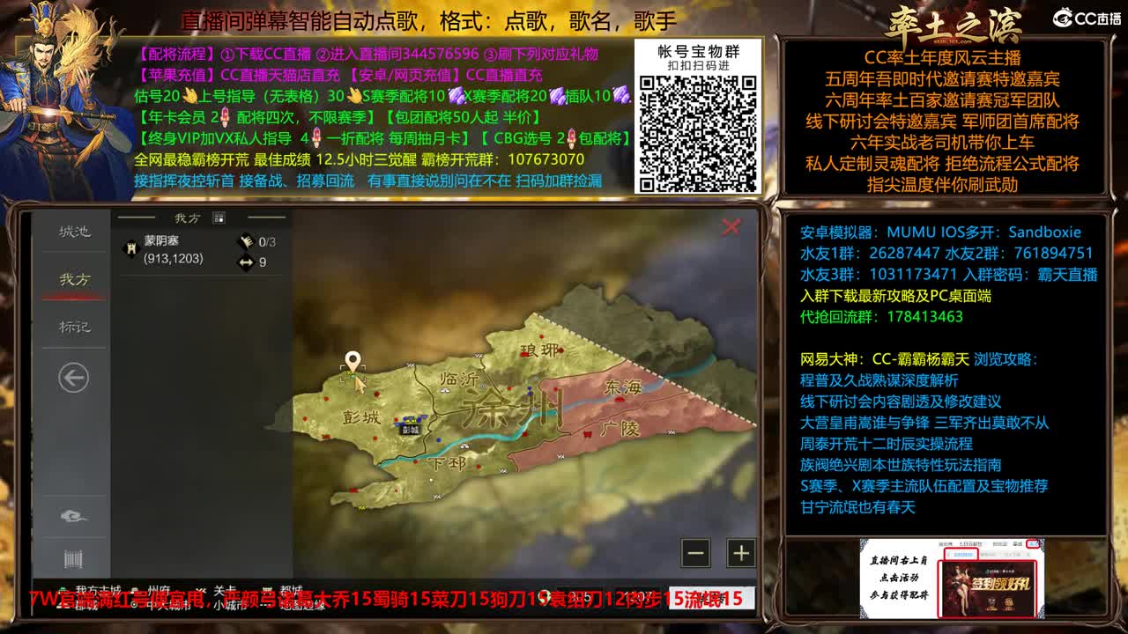This screenshot has width=1128, height=634.
Task: Open the 标记 tab
Action: (x=75, y=327)
